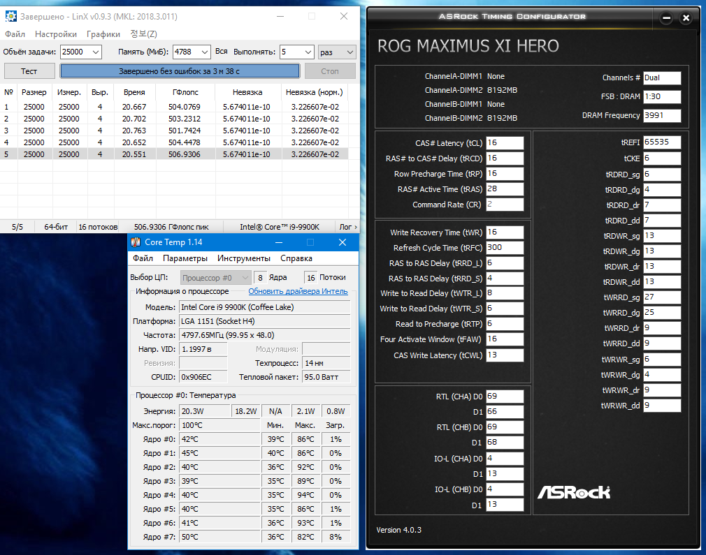Open the Файл menu in Core Temp
The image size is (706, 555).
(143, 258)
